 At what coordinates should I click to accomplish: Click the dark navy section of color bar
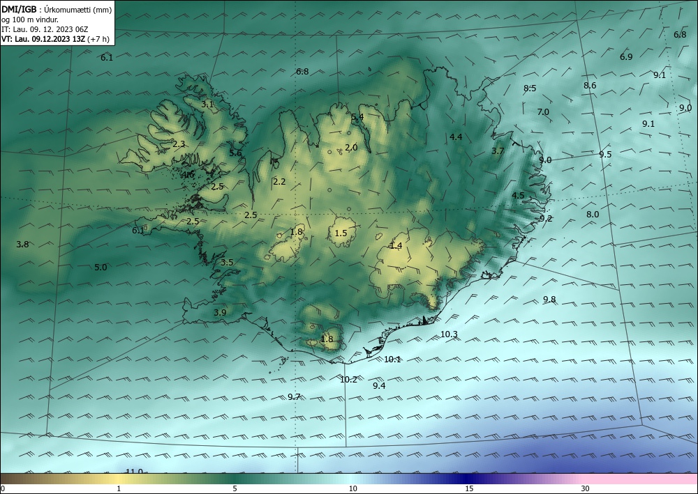[465, 479]
